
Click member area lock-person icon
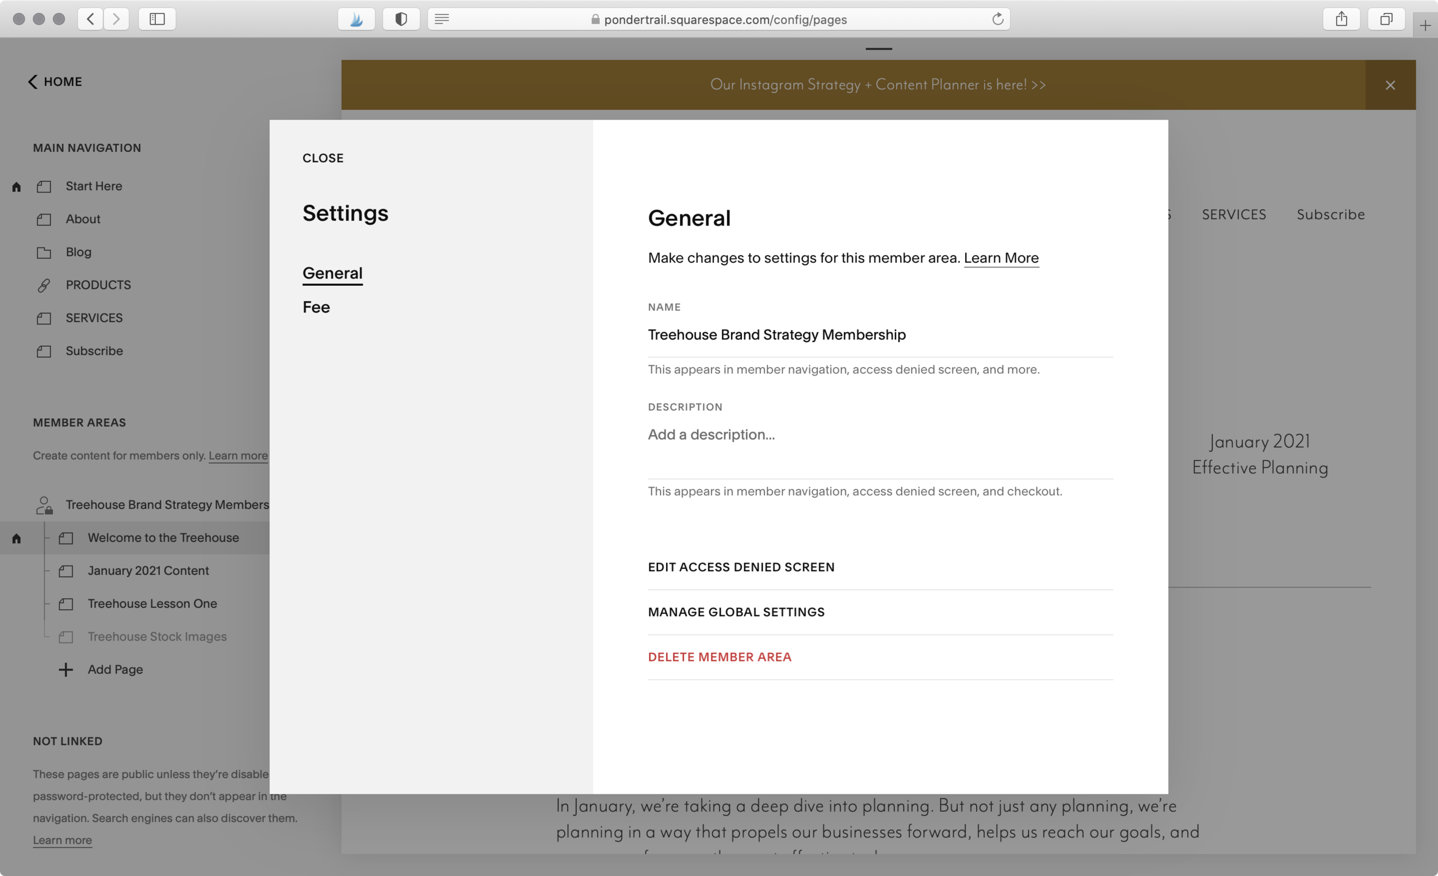[44, 506]
